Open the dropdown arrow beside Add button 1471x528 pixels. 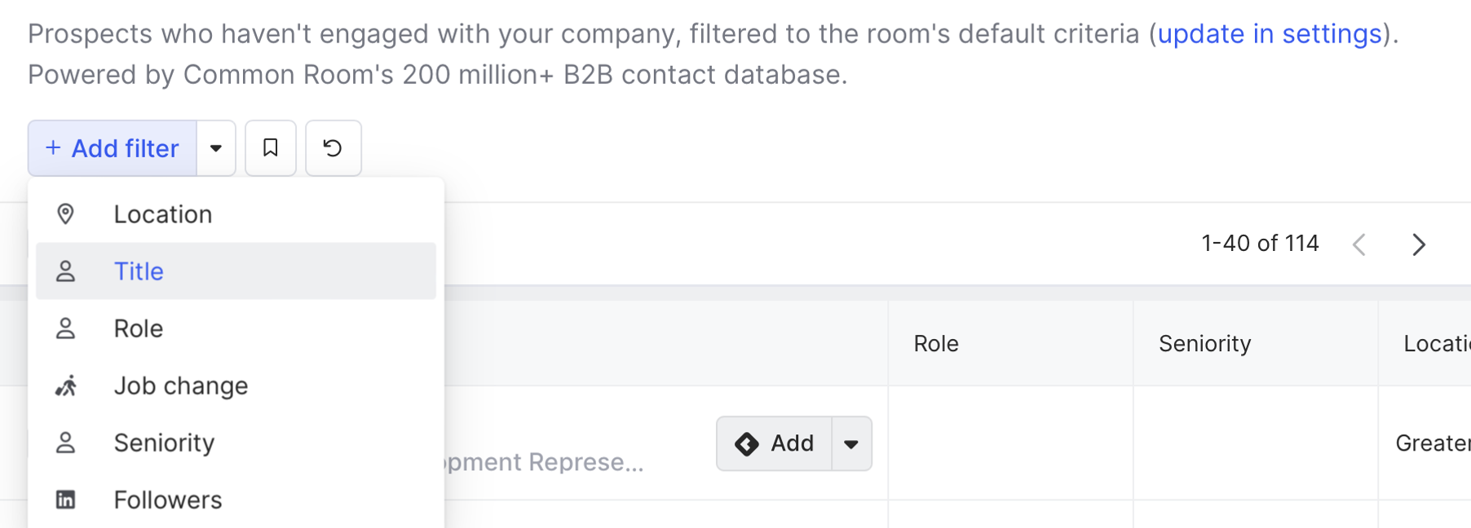pyautogui.click(x=851, y=444)
